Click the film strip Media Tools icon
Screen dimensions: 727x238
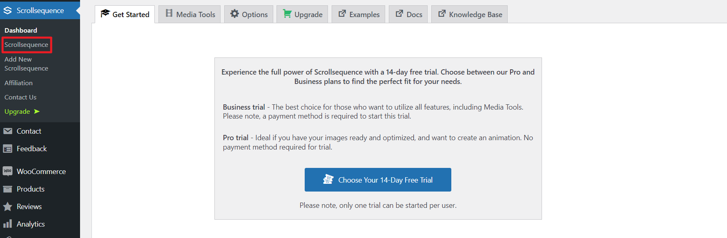(169, 13)
